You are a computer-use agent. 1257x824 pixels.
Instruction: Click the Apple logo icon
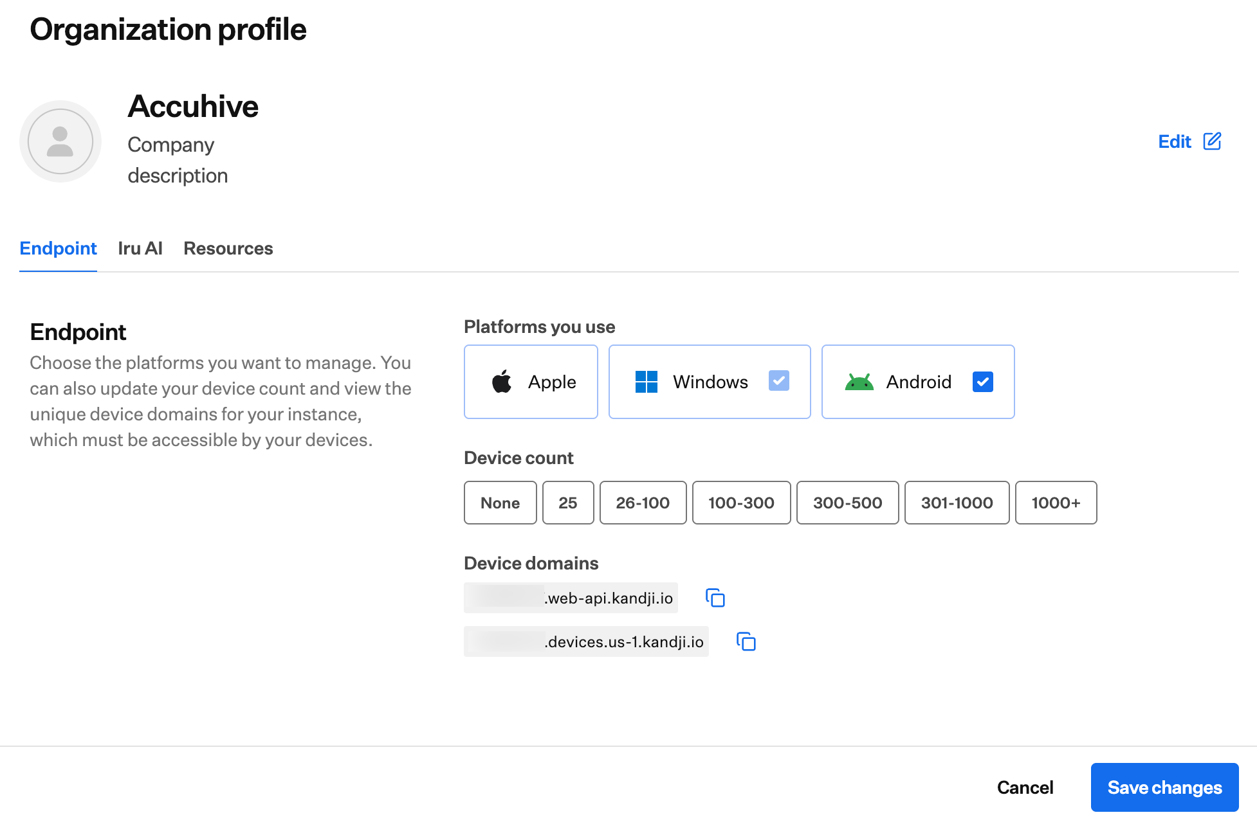pyautogui.click(x=502, y=381)
